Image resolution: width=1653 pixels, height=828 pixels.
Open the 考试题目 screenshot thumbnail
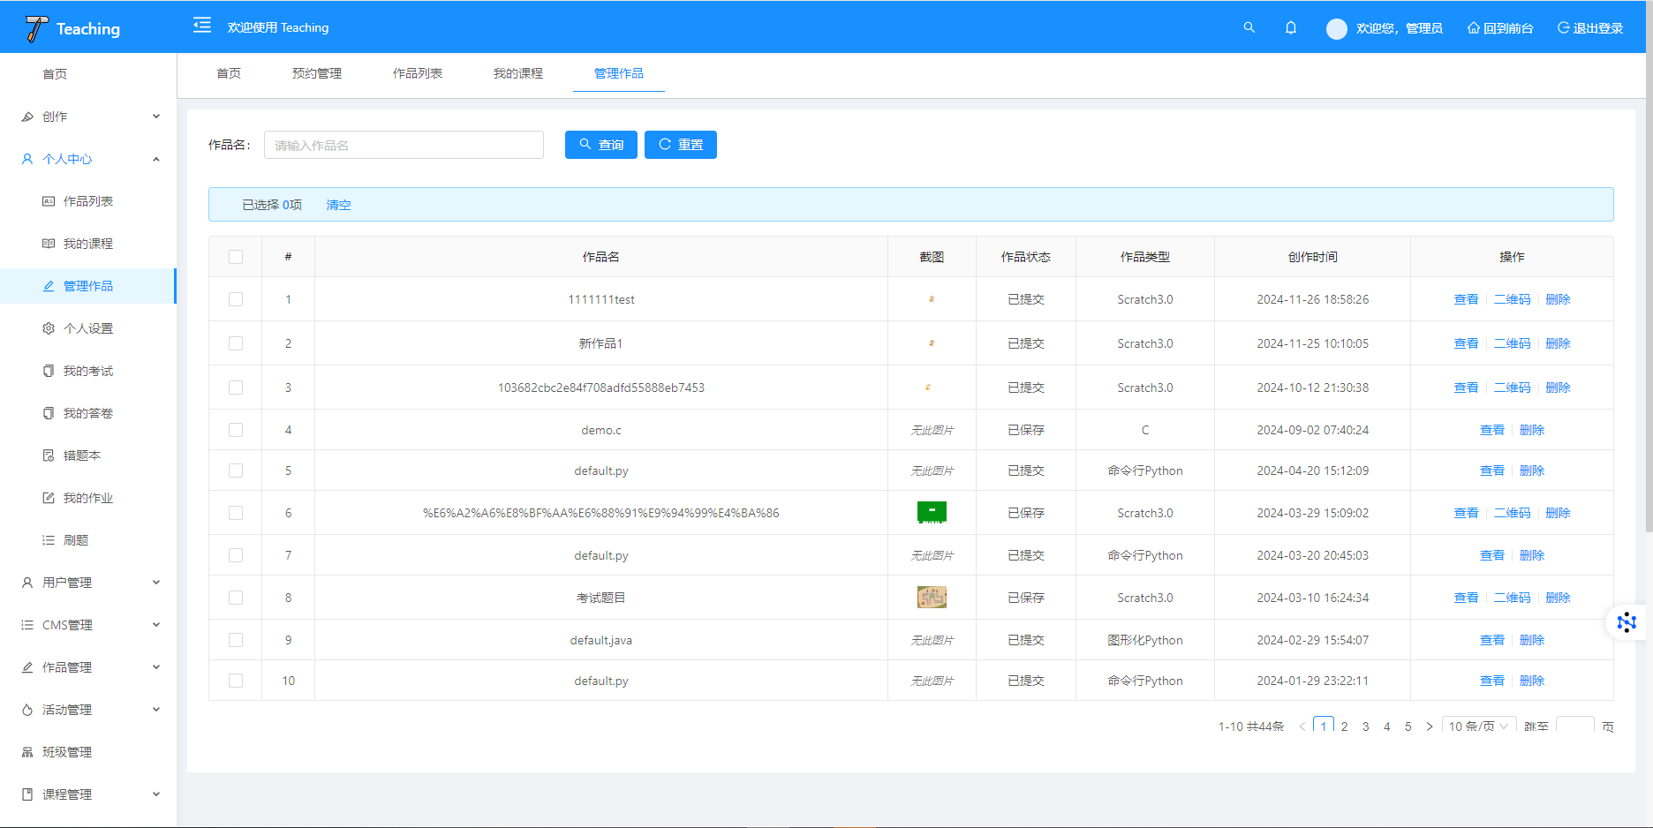click(x=932, y=598)
